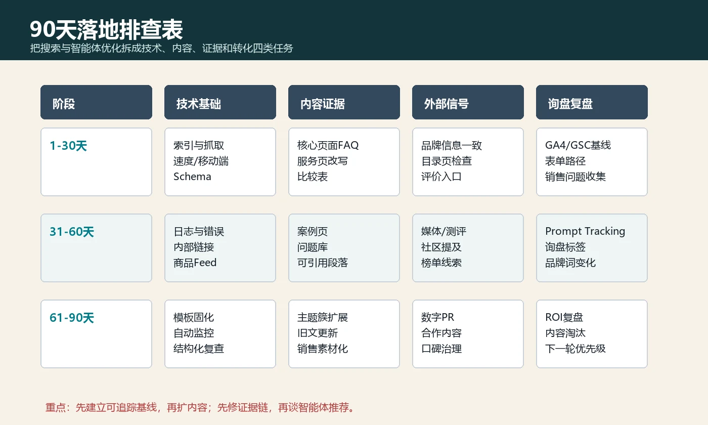Click the 数字PR line
Screen dimensions: 708x425
click(438, 317)
